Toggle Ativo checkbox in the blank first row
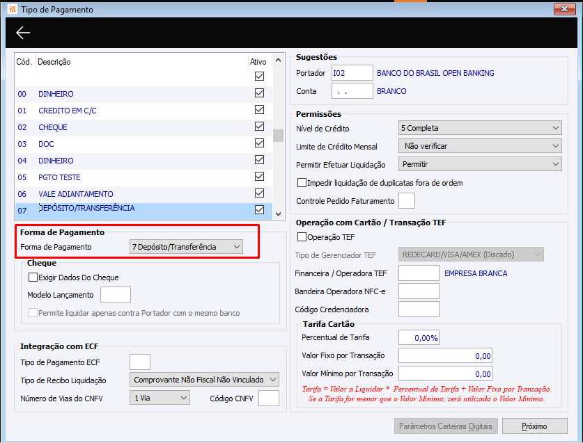The height and width of the screenshot is (443, 583). pos(259,76)
